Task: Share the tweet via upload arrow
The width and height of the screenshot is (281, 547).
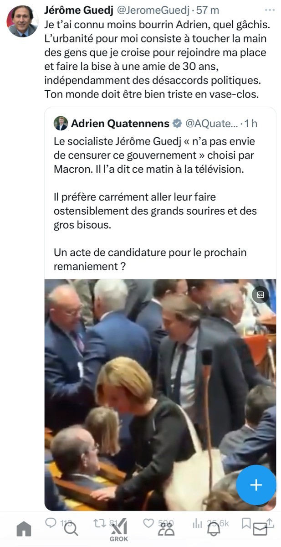Action: (270, 523)
